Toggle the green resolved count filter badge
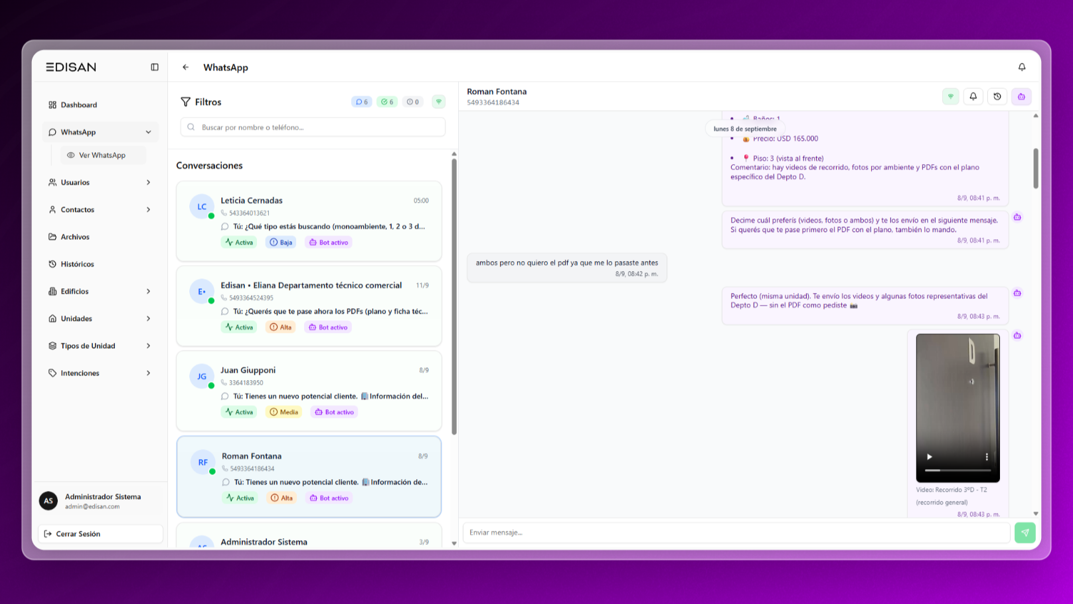1073x604 pixels. click(x=387, y=102)
